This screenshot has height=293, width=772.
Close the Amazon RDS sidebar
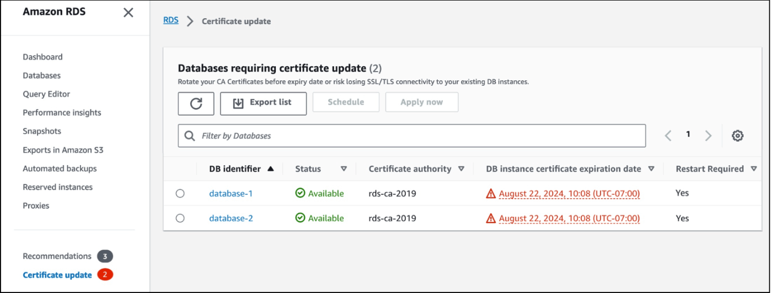(x=128, y=12)
